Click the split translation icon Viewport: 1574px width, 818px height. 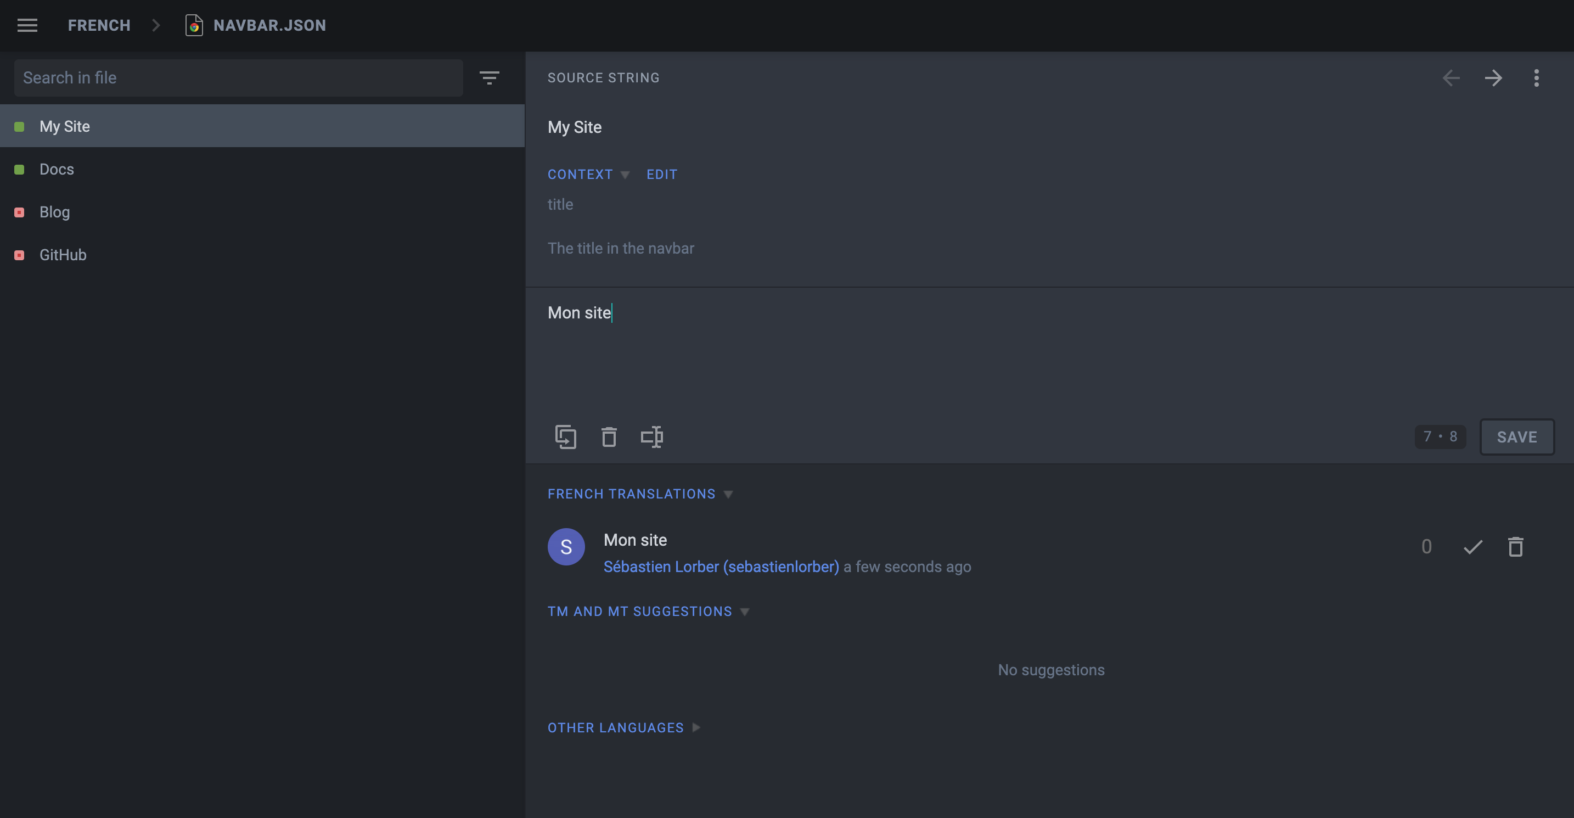(x=651, y=436)
